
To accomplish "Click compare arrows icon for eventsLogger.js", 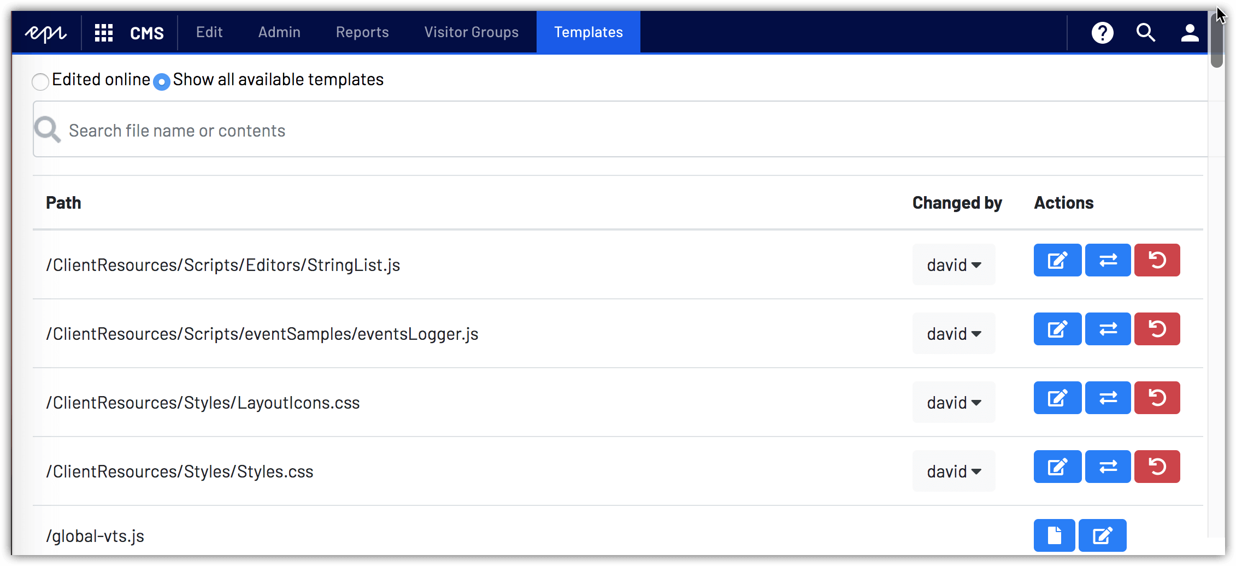I will pos(1108,329).
